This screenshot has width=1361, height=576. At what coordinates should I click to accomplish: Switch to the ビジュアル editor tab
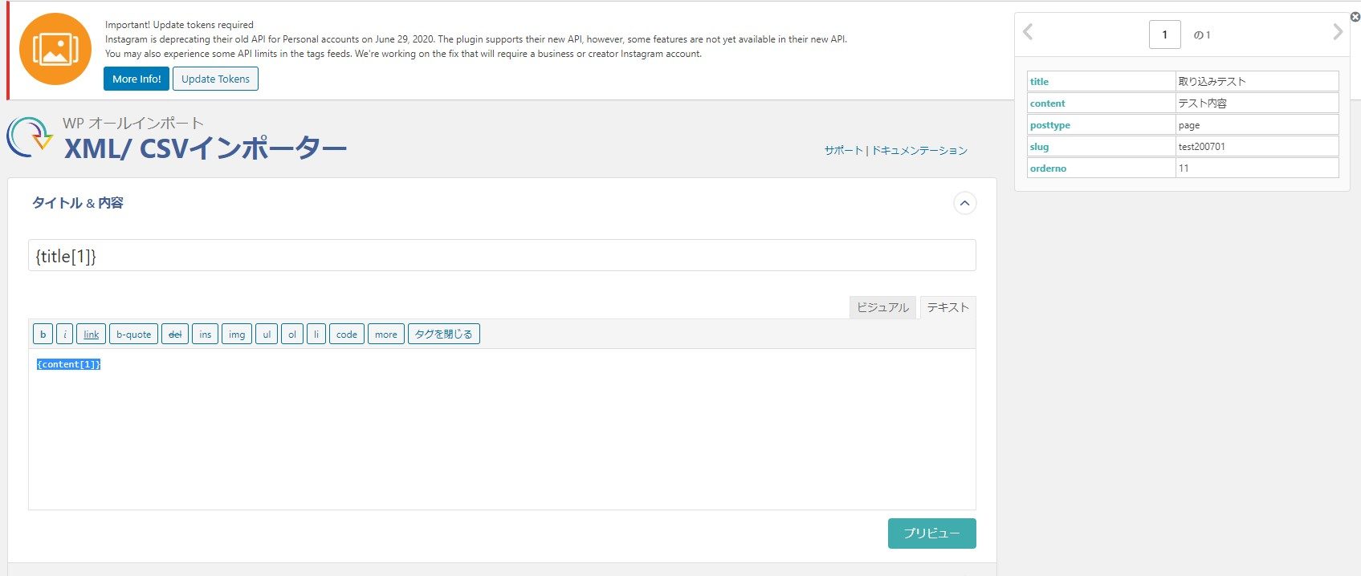(x=882, y=307)
